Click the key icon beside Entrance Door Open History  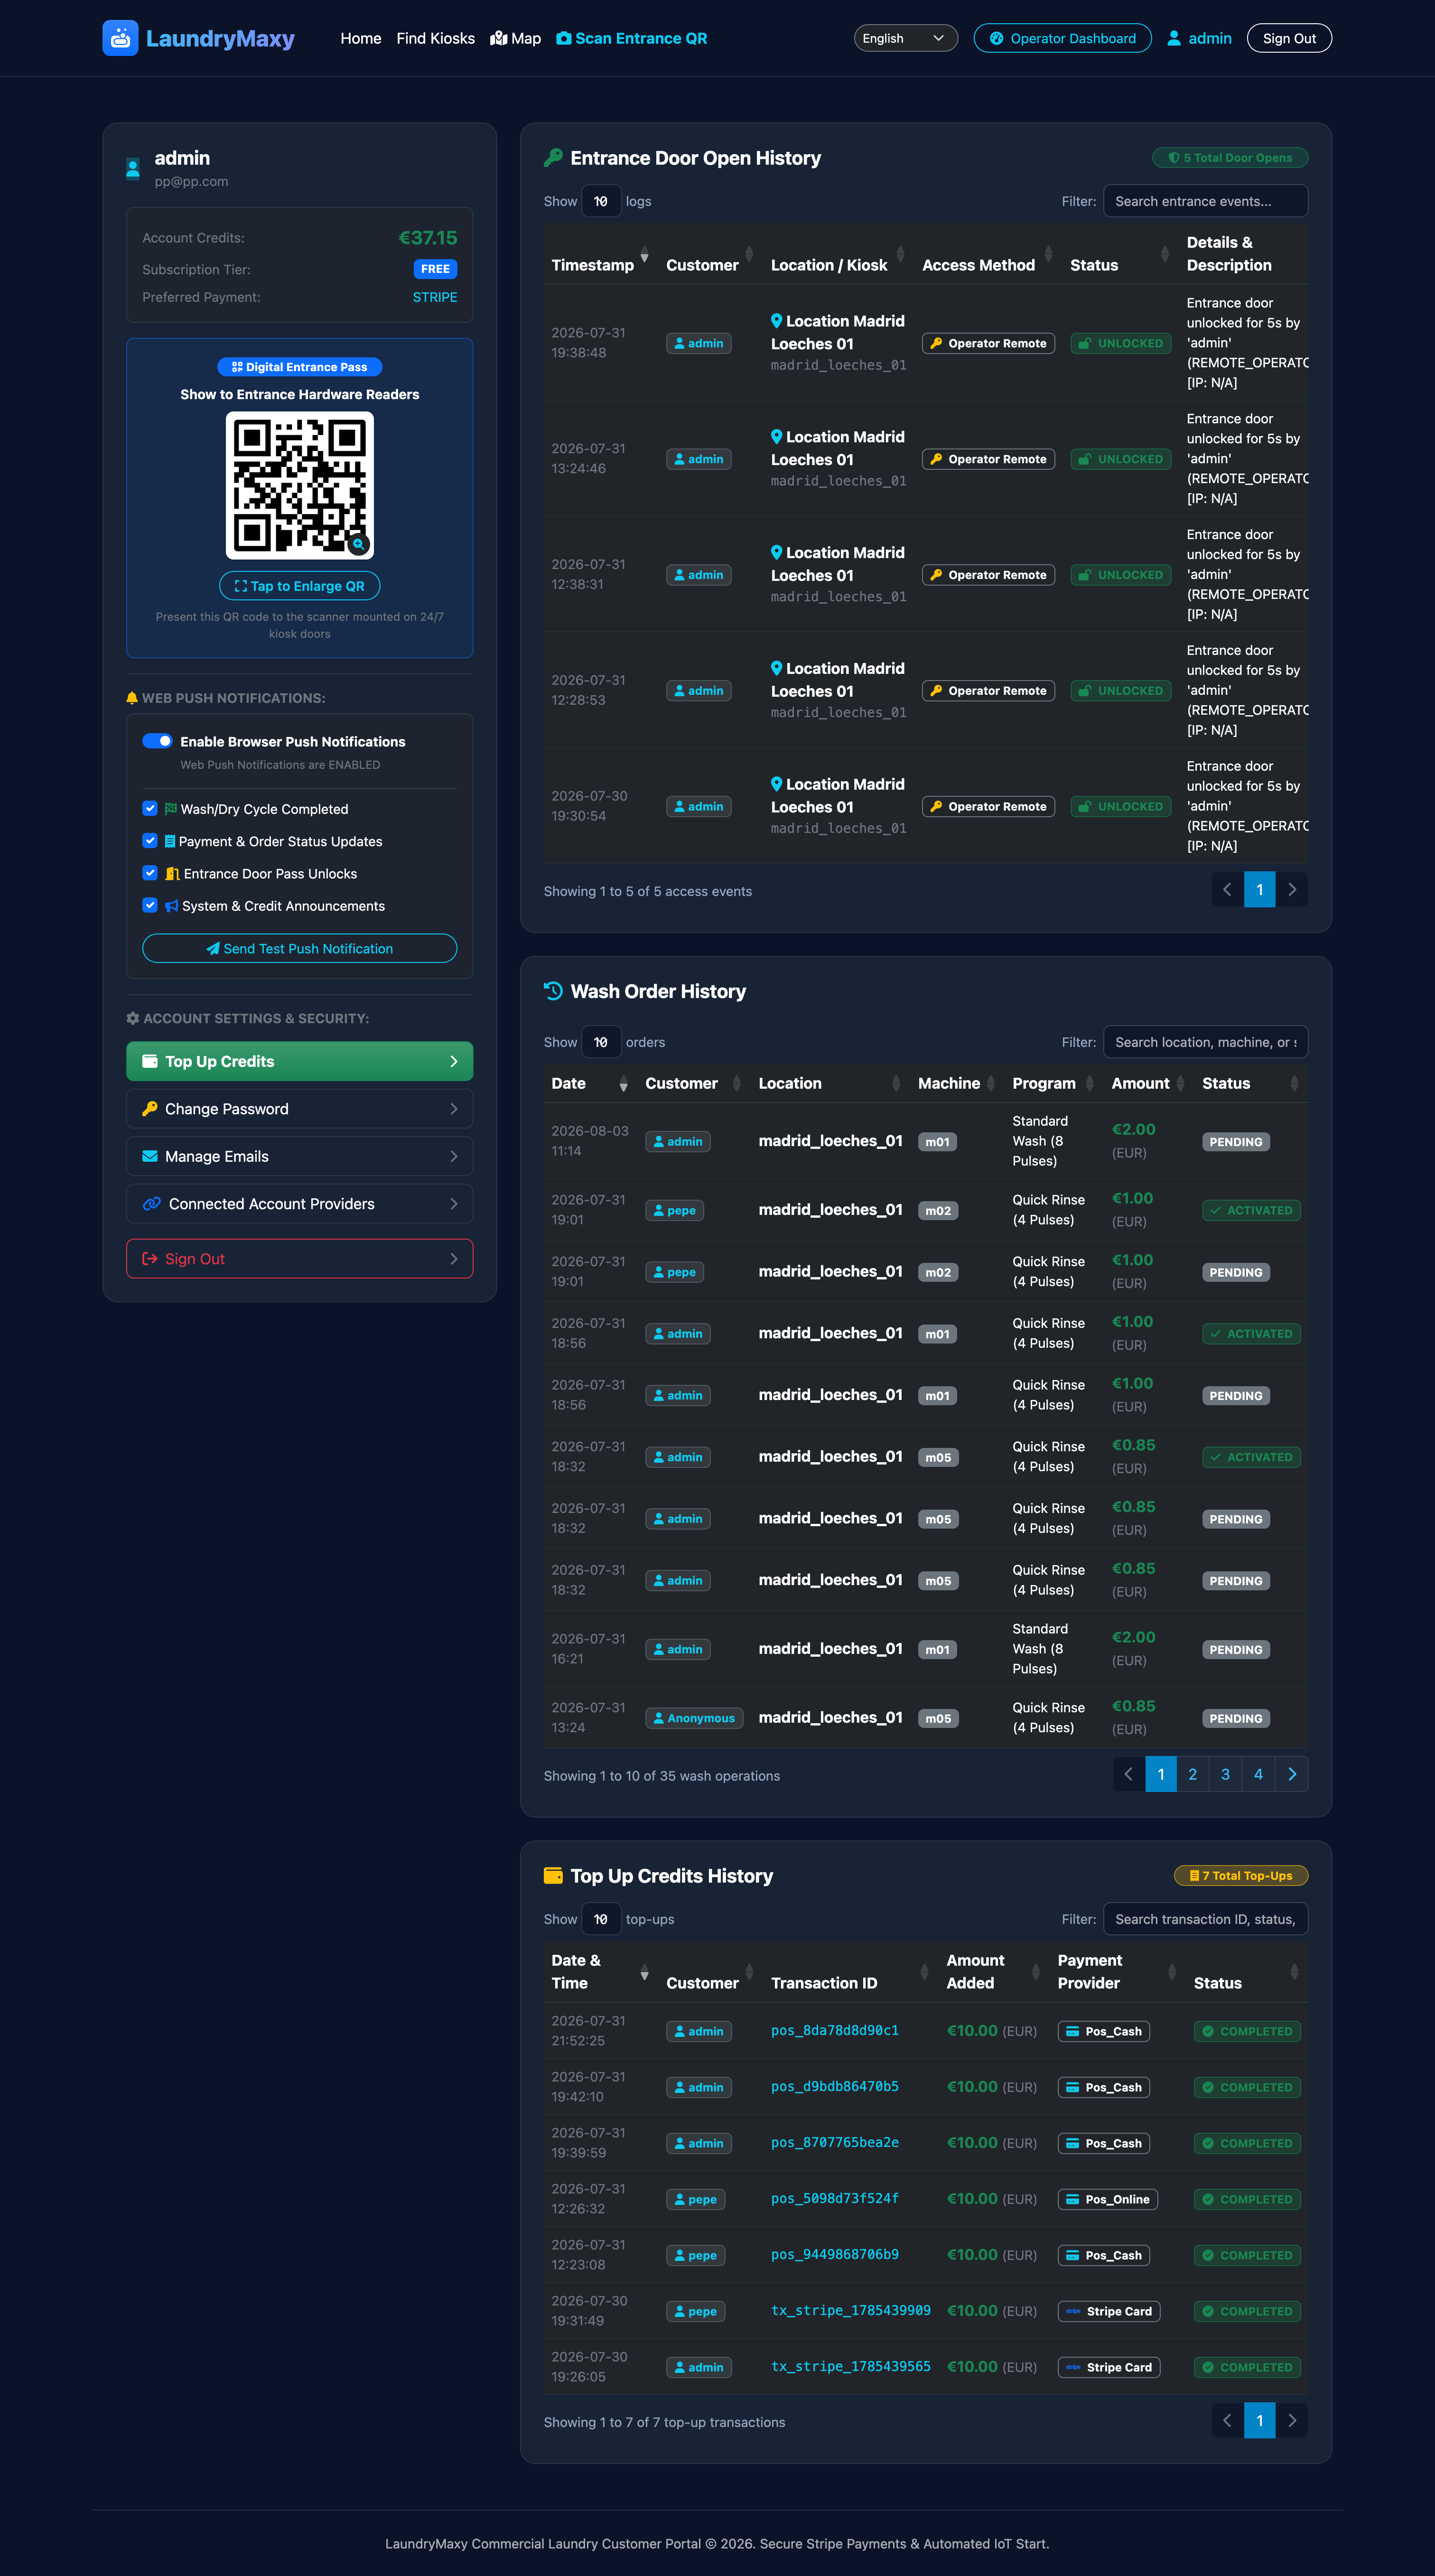[553, 158]
